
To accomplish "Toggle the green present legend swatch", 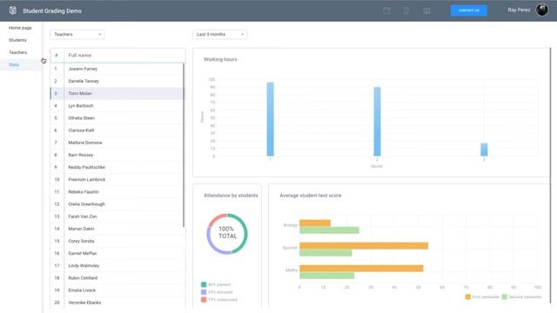I will [x=204, y=284].
